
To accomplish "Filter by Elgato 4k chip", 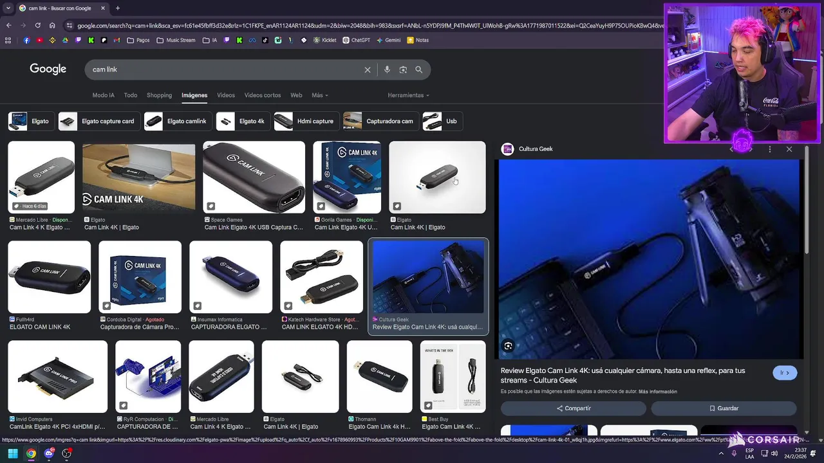I will pyautogui.click(x=242, y=121).
